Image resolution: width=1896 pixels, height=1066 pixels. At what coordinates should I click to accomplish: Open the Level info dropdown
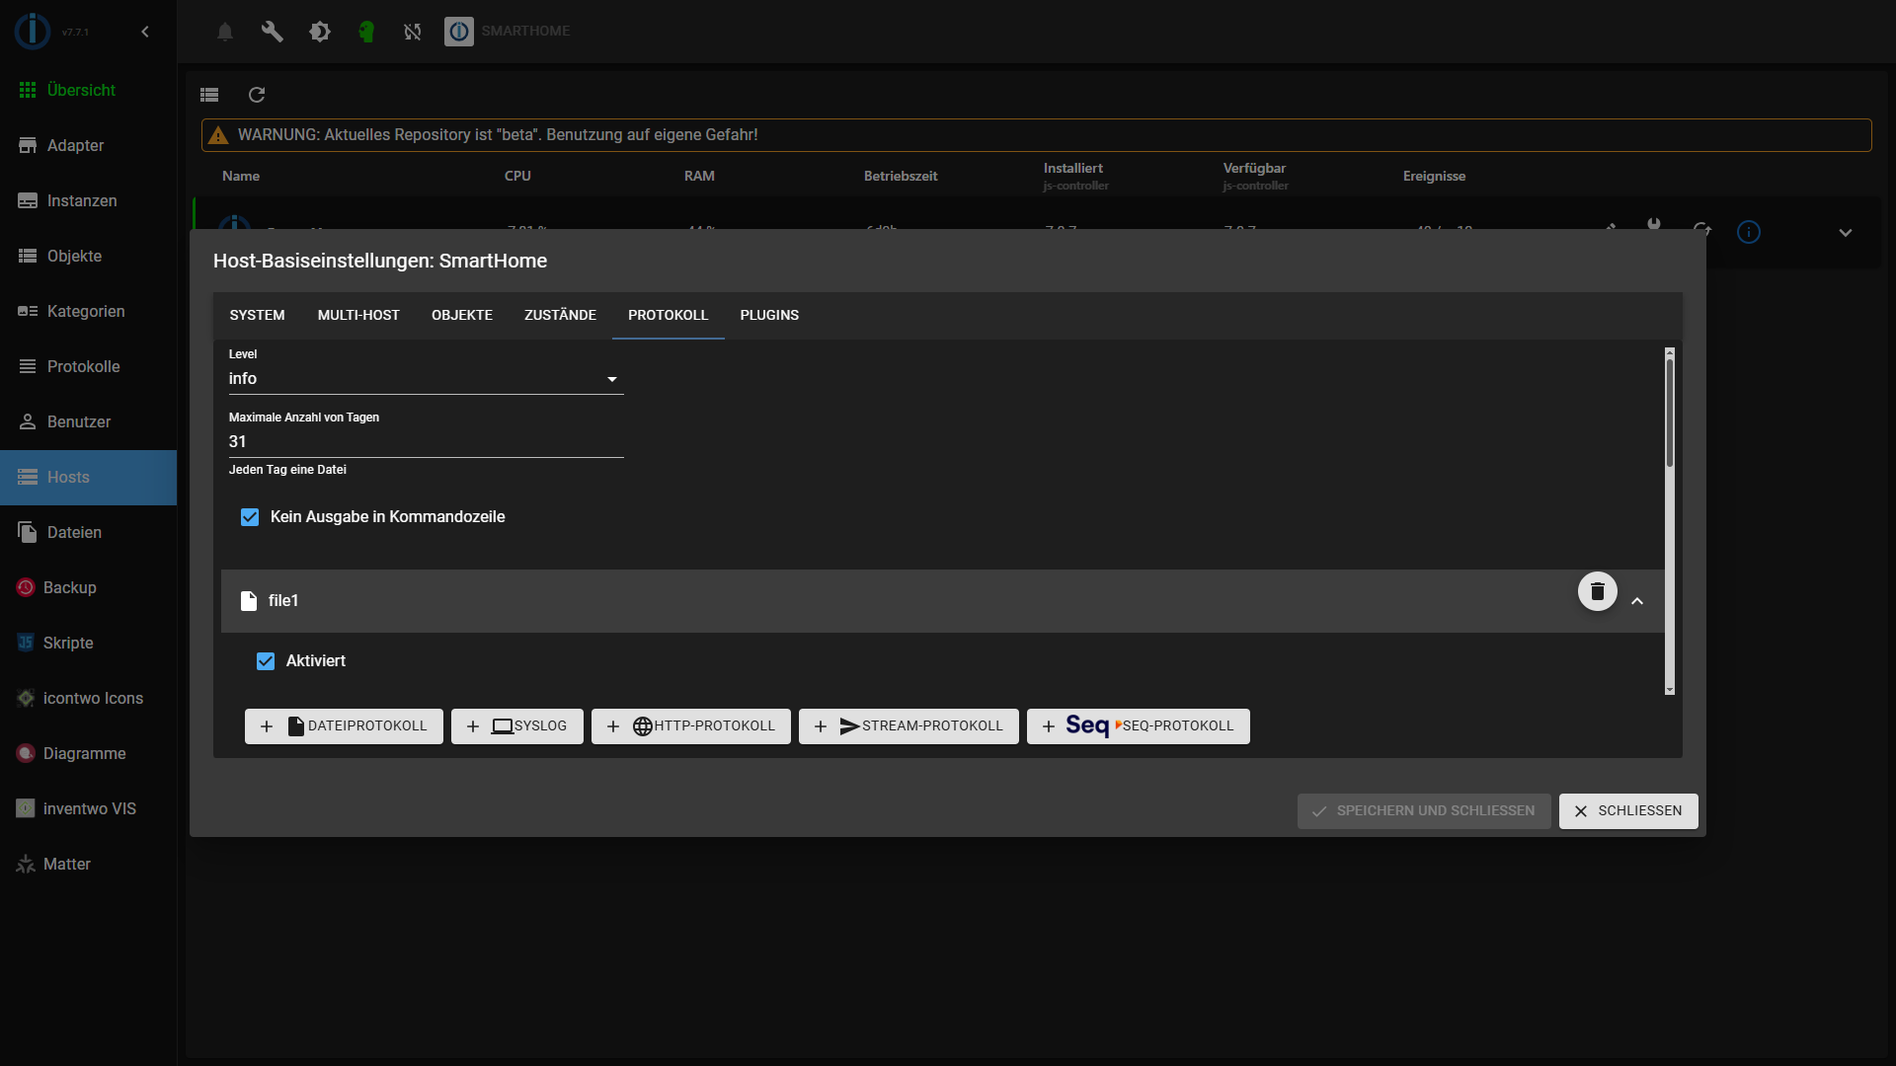pyautogui.click(x=425, y=379)
